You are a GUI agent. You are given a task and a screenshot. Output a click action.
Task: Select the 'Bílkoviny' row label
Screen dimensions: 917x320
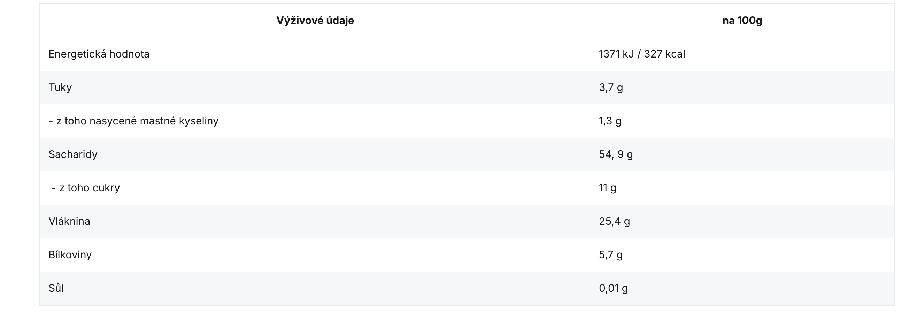[x=70, y=255]
